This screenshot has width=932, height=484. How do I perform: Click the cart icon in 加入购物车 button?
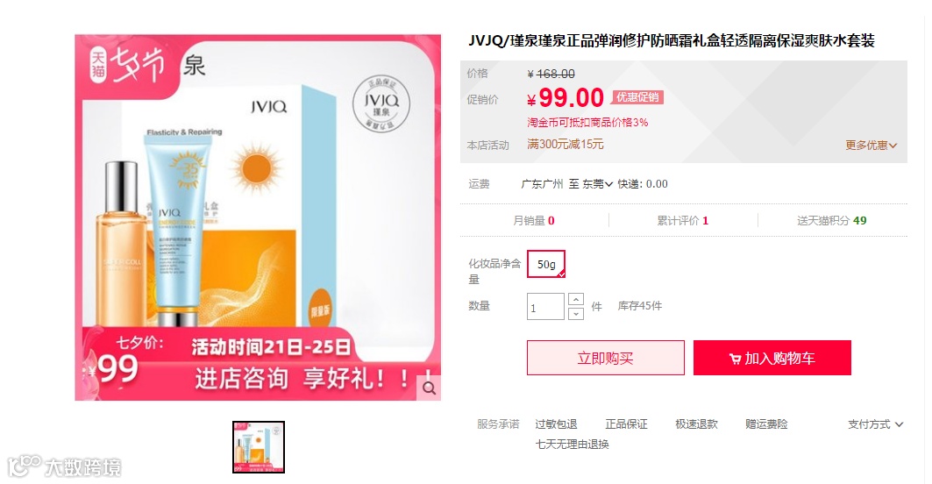pyautogui.click(x=736, y=359)
